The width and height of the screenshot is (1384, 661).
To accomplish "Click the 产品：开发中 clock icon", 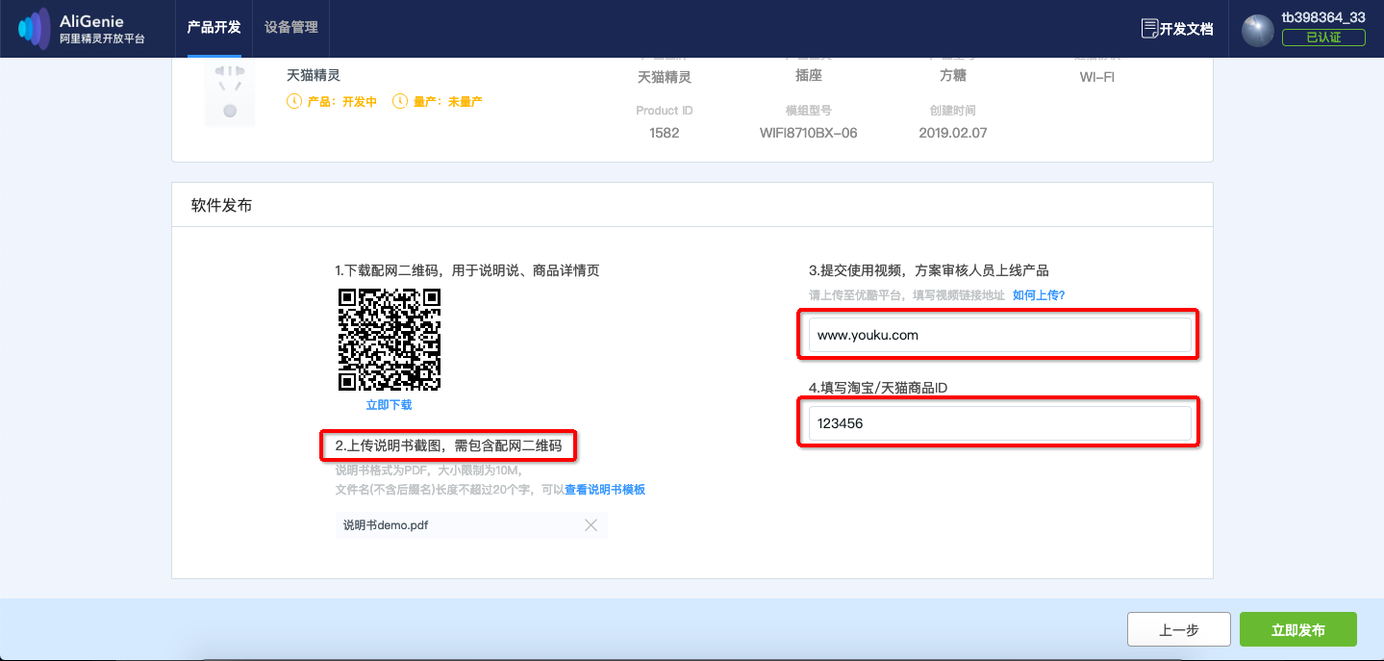I will [294, 101].
